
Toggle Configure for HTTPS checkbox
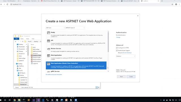[117, 48]
